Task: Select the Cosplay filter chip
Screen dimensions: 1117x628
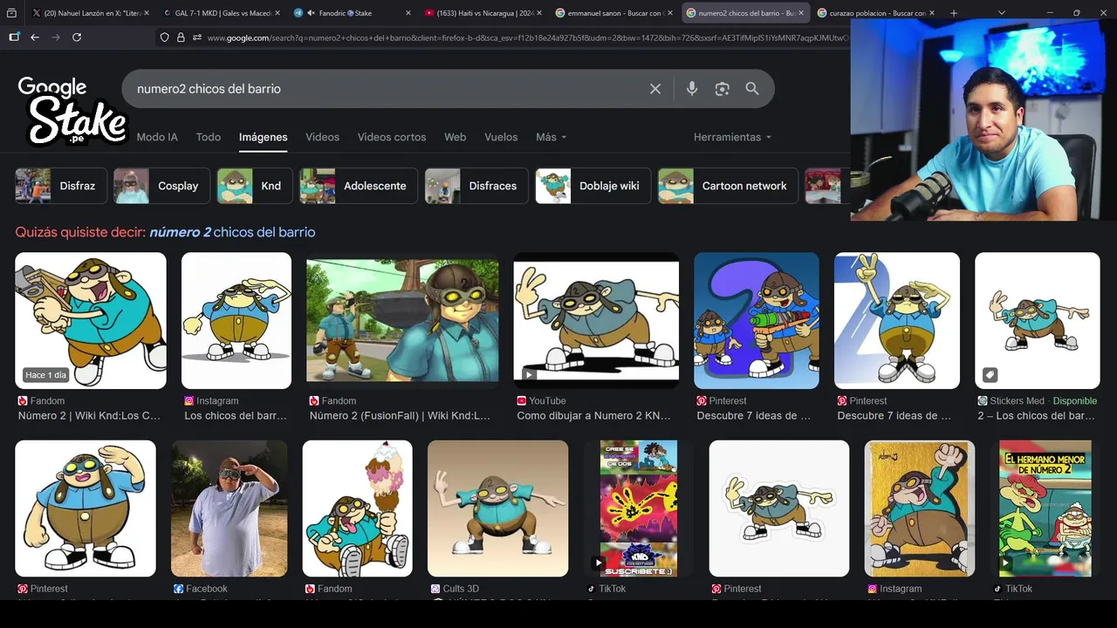Action: coord(161,186)
